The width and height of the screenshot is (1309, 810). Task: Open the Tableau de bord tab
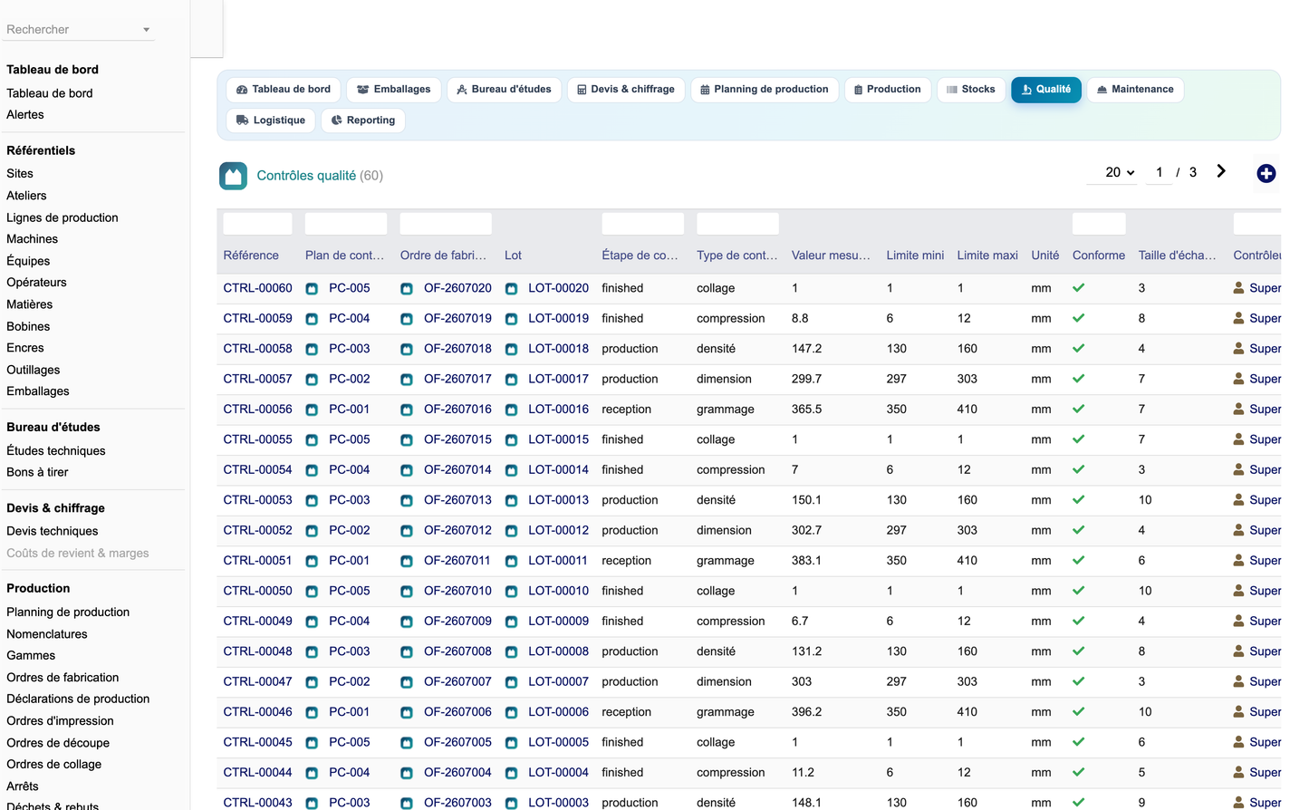coord(284,90)
